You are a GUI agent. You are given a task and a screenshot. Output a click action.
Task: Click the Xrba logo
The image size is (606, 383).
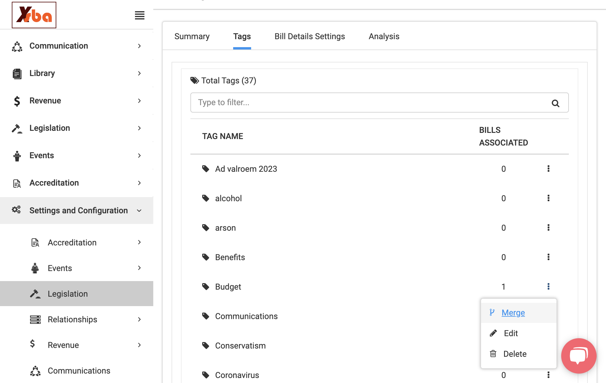point(34,15)
